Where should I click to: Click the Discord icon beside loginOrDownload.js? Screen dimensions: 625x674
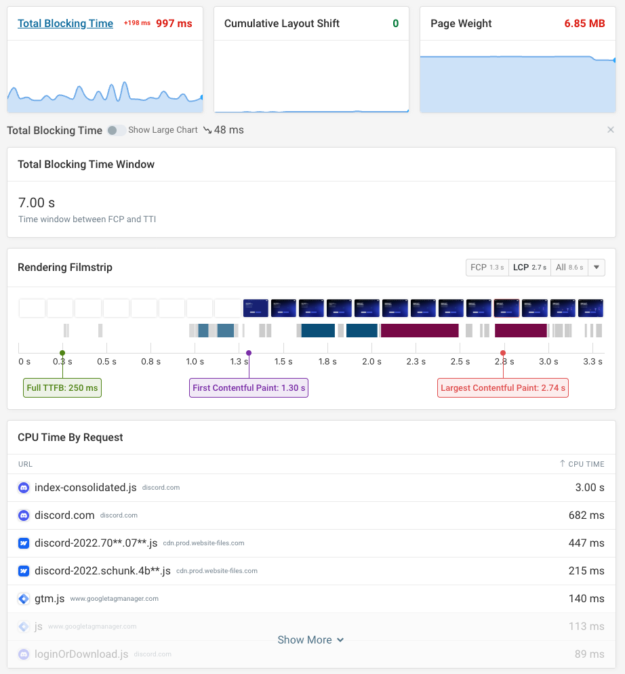click(x=24, y=654)
